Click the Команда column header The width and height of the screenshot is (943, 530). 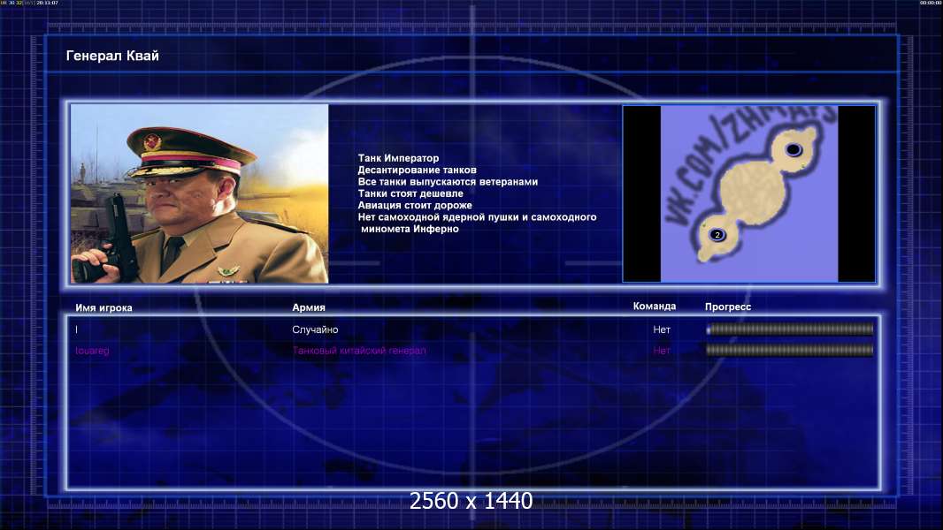tap(655, 307)
